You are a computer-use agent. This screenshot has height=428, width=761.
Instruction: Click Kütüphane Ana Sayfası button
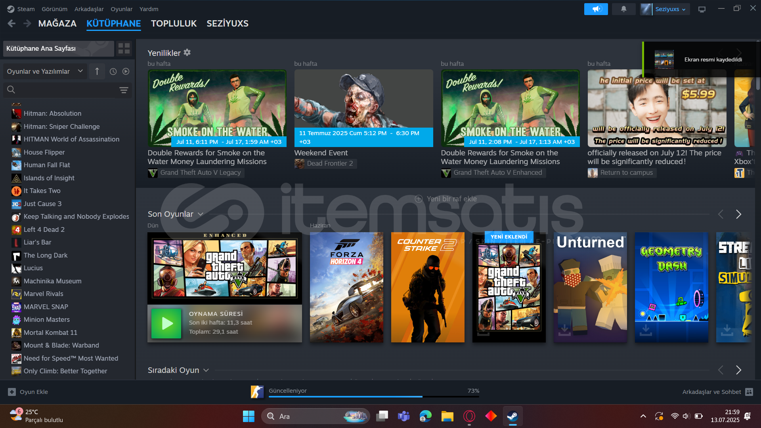tap(58, 48)
